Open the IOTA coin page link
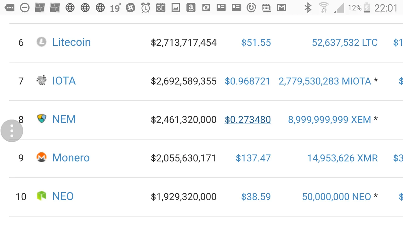Viewport: 403px width, 227px height. 64,81
